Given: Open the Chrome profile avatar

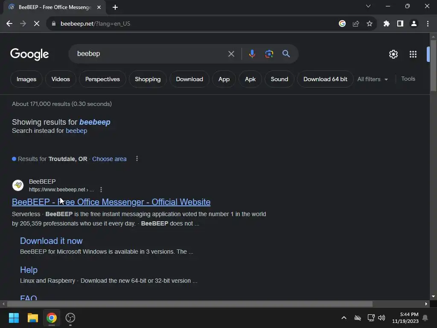Looking at the screenshot, I should [414, 24].
